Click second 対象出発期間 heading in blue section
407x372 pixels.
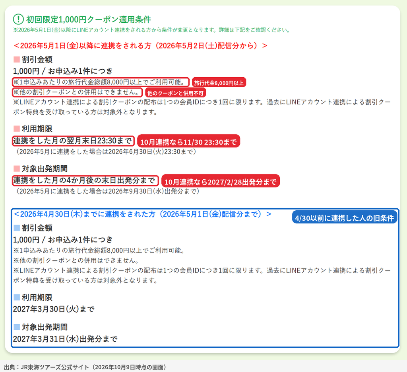(x=45, y=327)
